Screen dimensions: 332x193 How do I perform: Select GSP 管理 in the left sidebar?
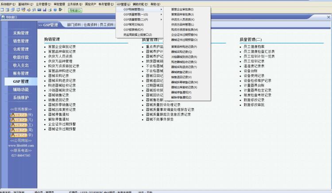coord(21,81)
